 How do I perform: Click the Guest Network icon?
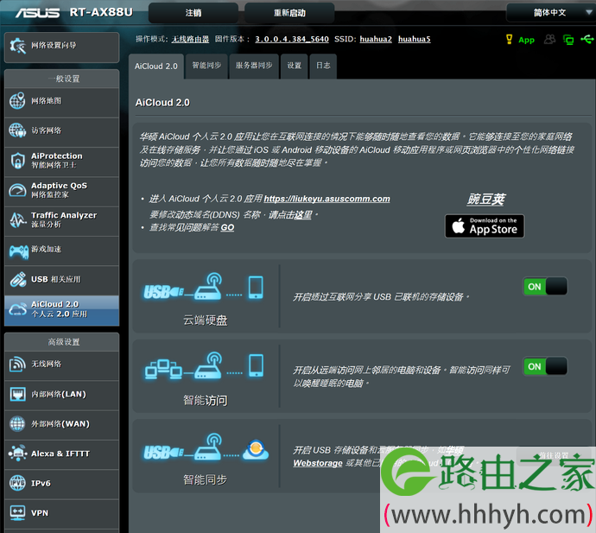[17, 130]
